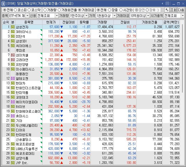Sort by 현재가 column header
The image size is (186, 167).
(x=51, y=22)
